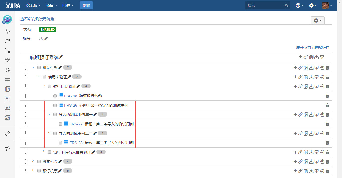
Task: Select the FRS-27 checkbox
Action: [x=60, y=124]
